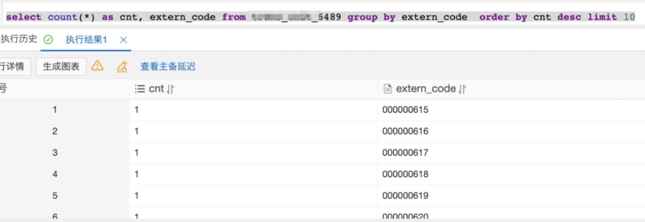Click the document icon beside extern_code header
This screenshot has height=222, width=645.
(386, 89)
